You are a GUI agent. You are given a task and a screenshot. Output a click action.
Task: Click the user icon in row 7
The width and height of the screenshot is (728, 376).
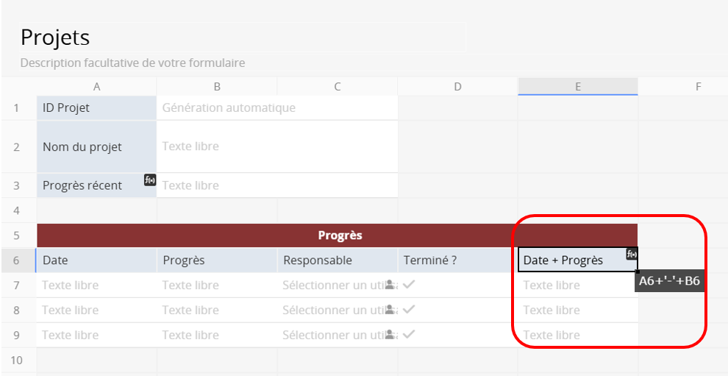pyautogui.click(x=390, y=285)
